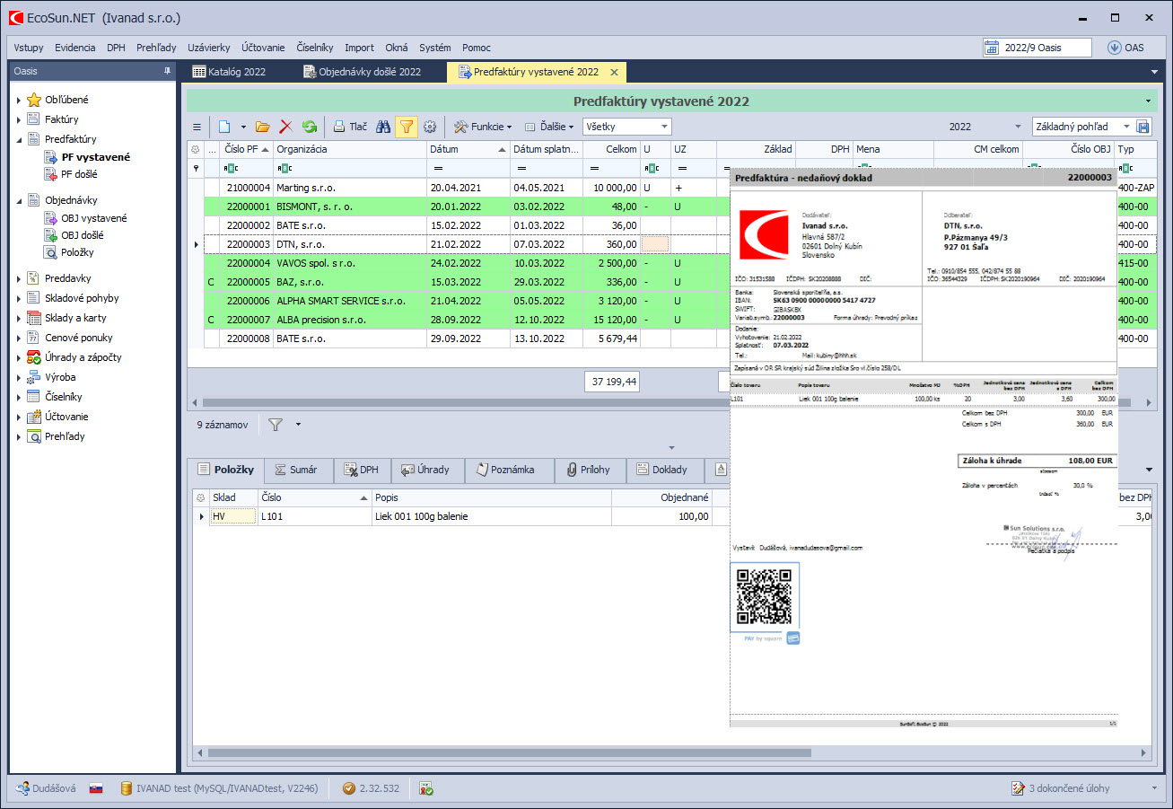The height and width of the screenshot is (809, 1173).
Task: Click the red X delete icon
Action: [x=286, y=128]
